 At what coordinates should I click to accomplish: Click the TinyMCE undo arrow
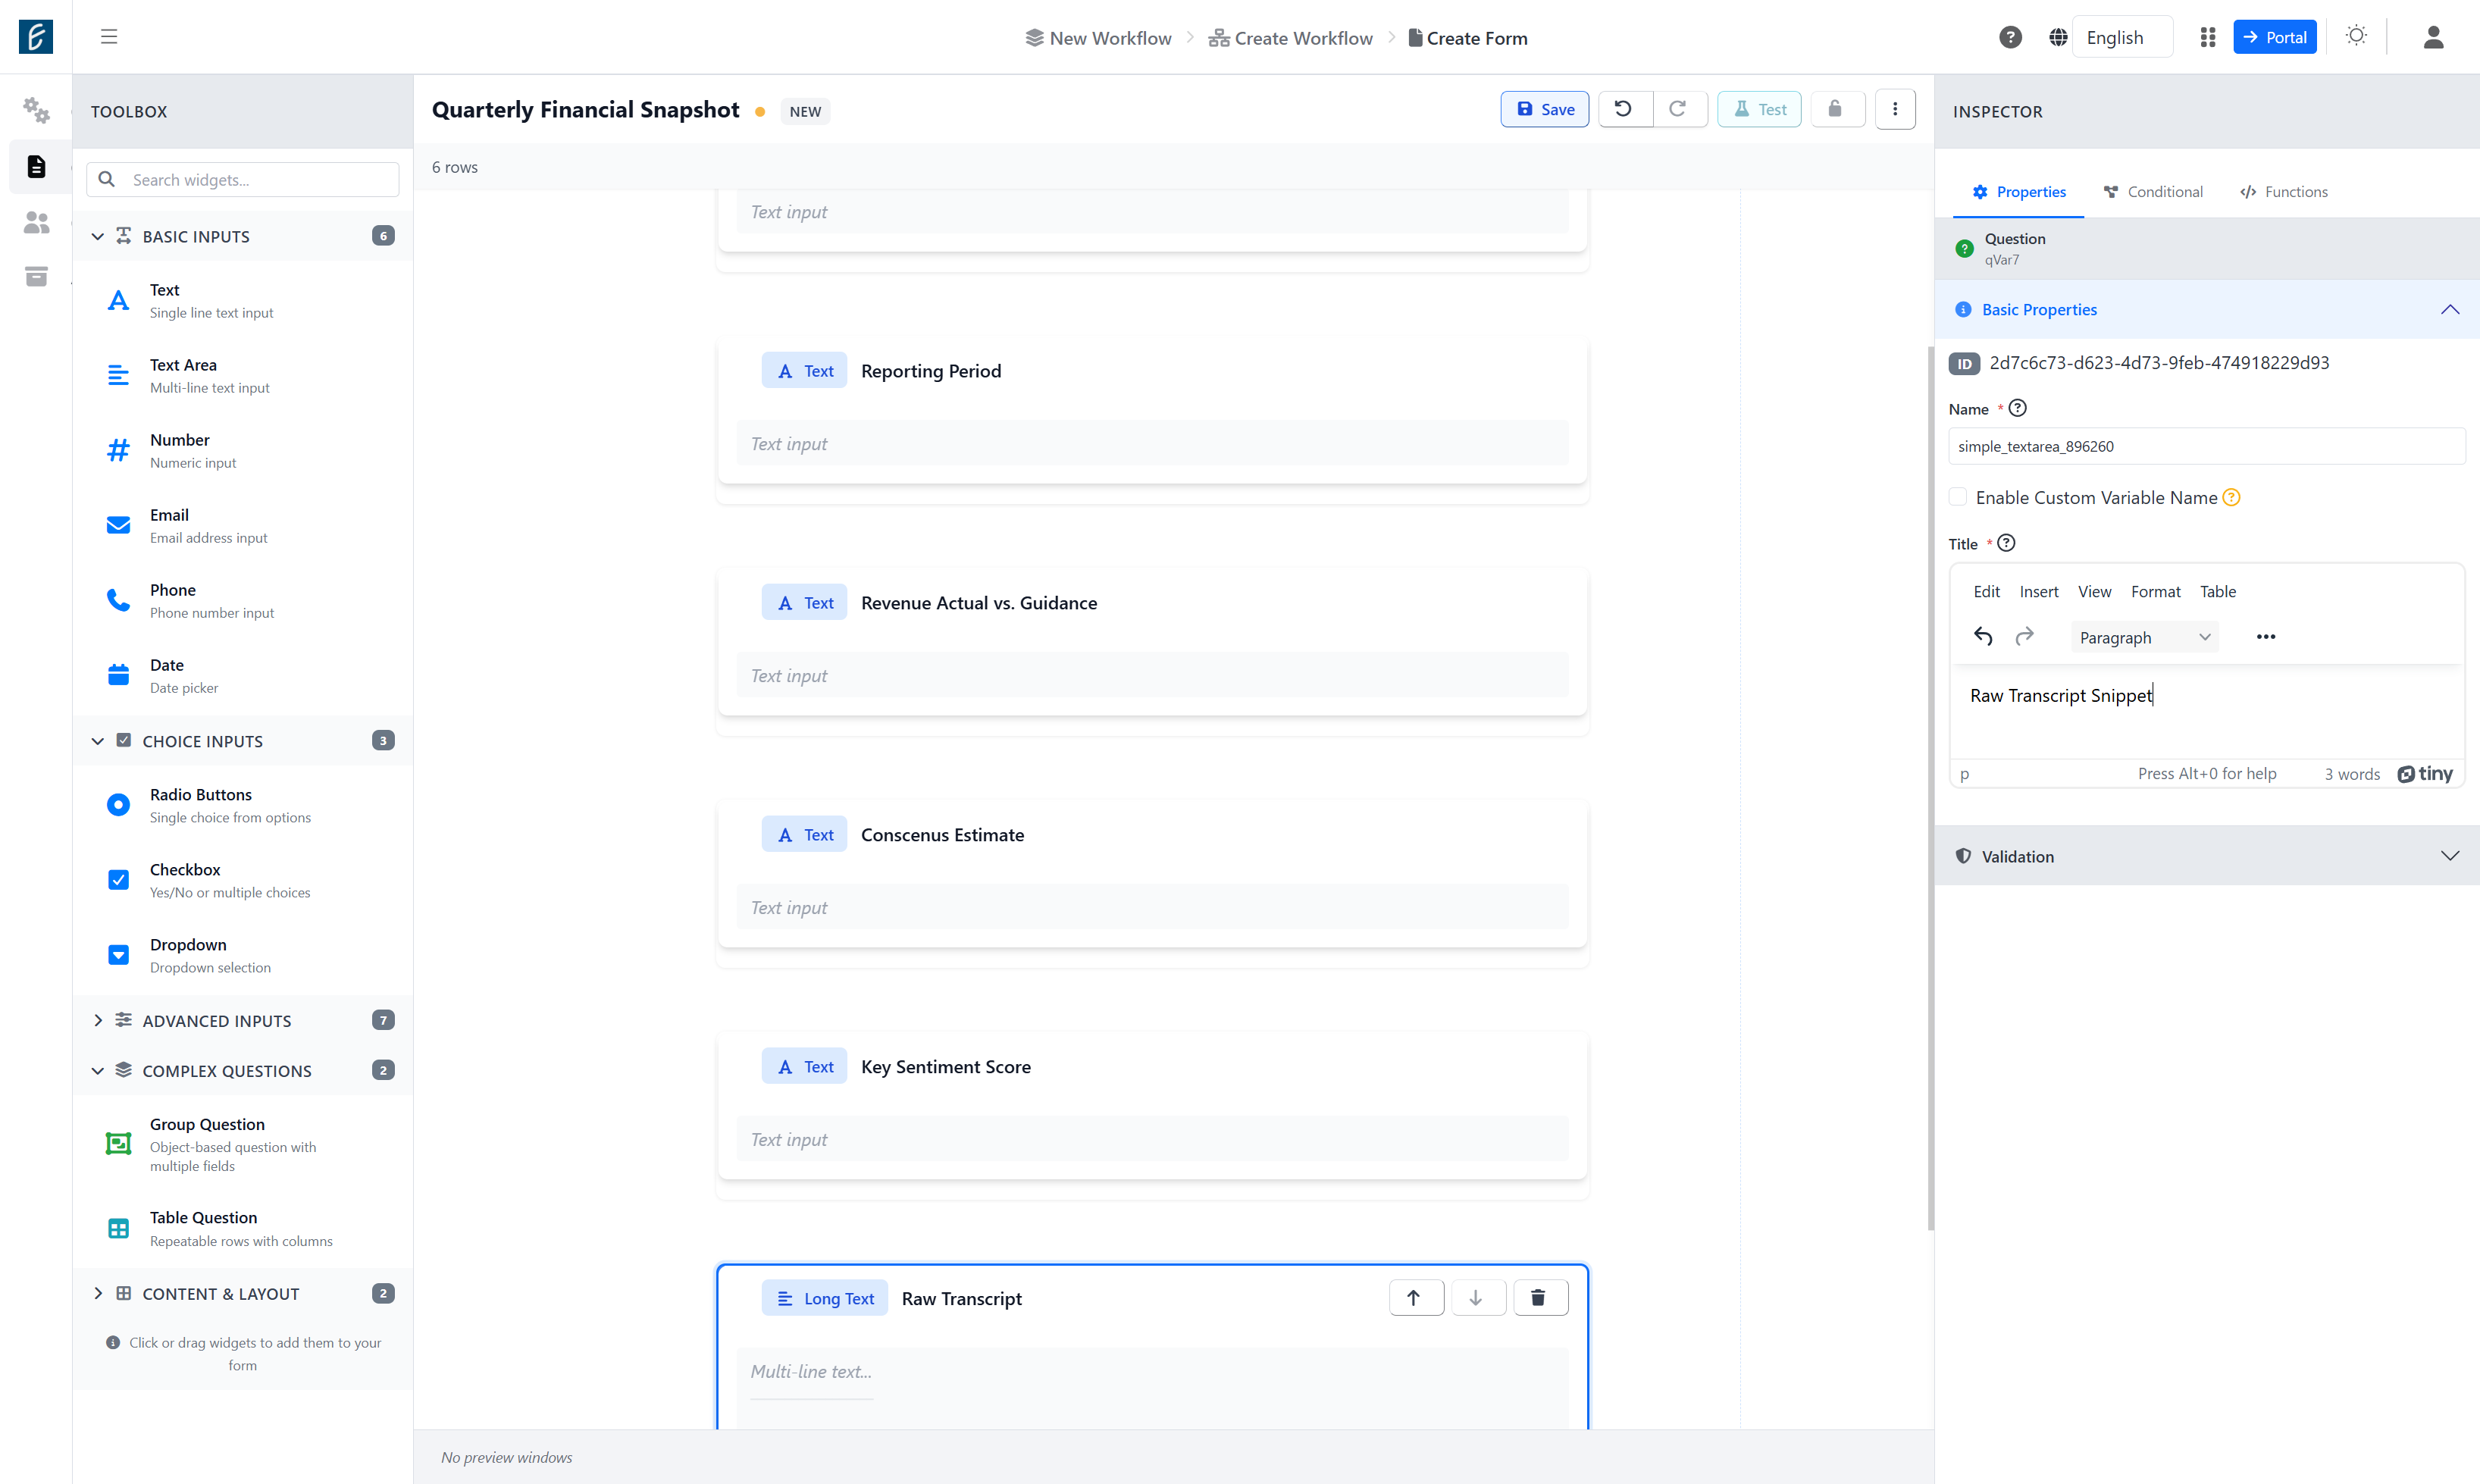coord(1984,637)
